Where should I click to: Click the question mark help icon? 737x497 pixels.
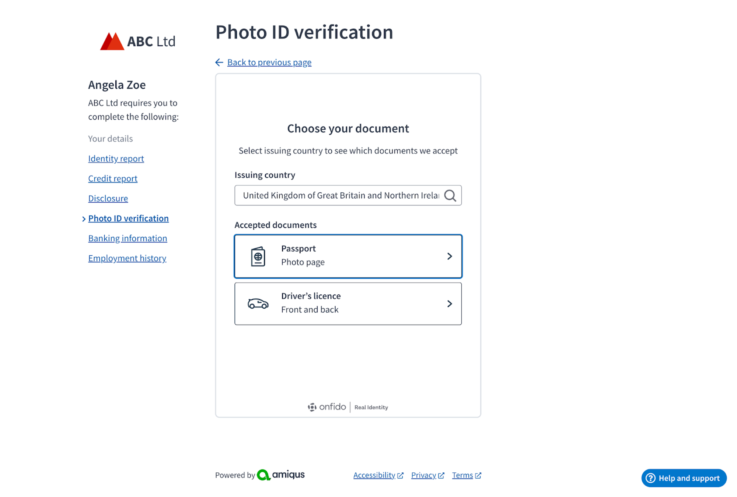point(651,478)
